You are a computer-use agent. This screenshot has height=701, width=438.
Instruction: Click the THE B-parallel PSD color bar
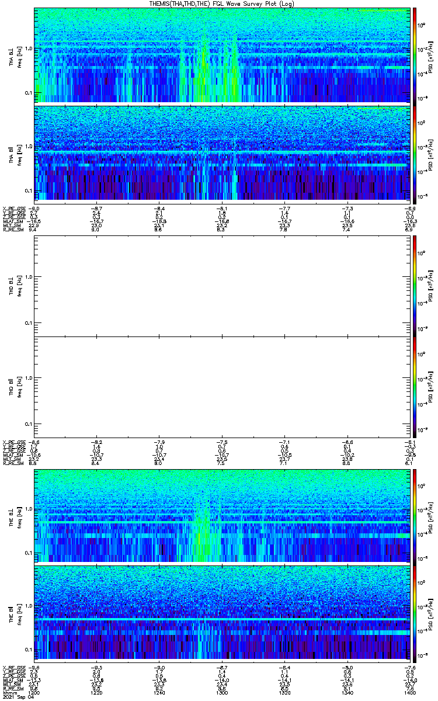[x=415, y=613]
